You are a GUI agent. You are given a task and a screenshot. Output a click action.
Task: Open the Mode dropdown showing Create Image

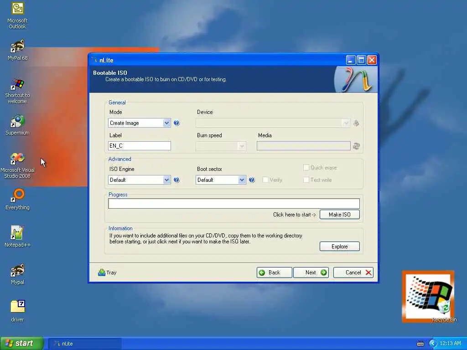pos(140,123)
